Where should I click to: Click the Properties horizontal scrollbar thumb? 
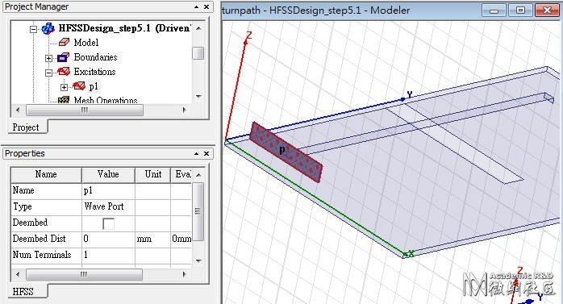pos(84,275)
